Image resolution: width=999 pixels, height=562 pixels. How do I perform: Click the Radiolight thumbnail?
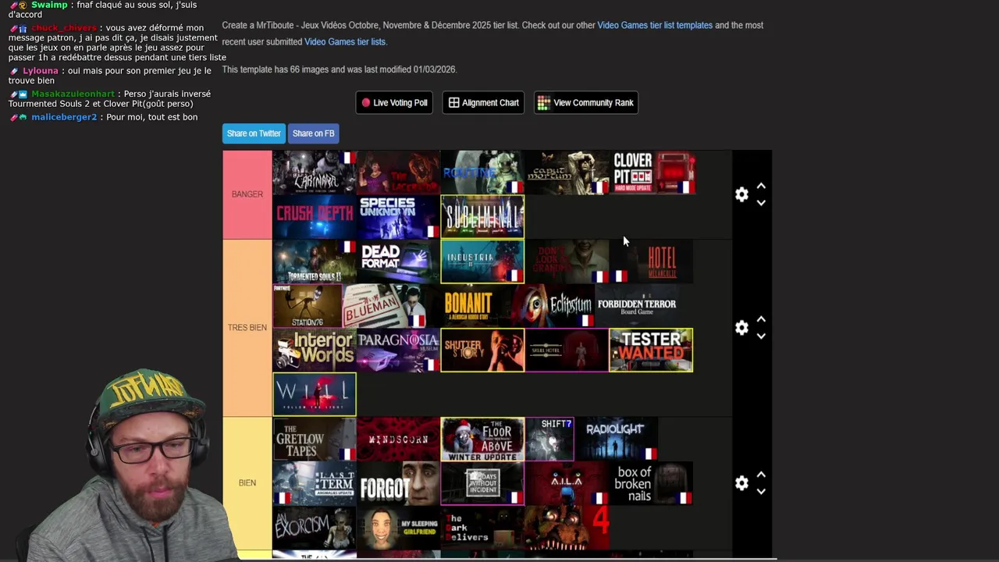click(617, 439)
